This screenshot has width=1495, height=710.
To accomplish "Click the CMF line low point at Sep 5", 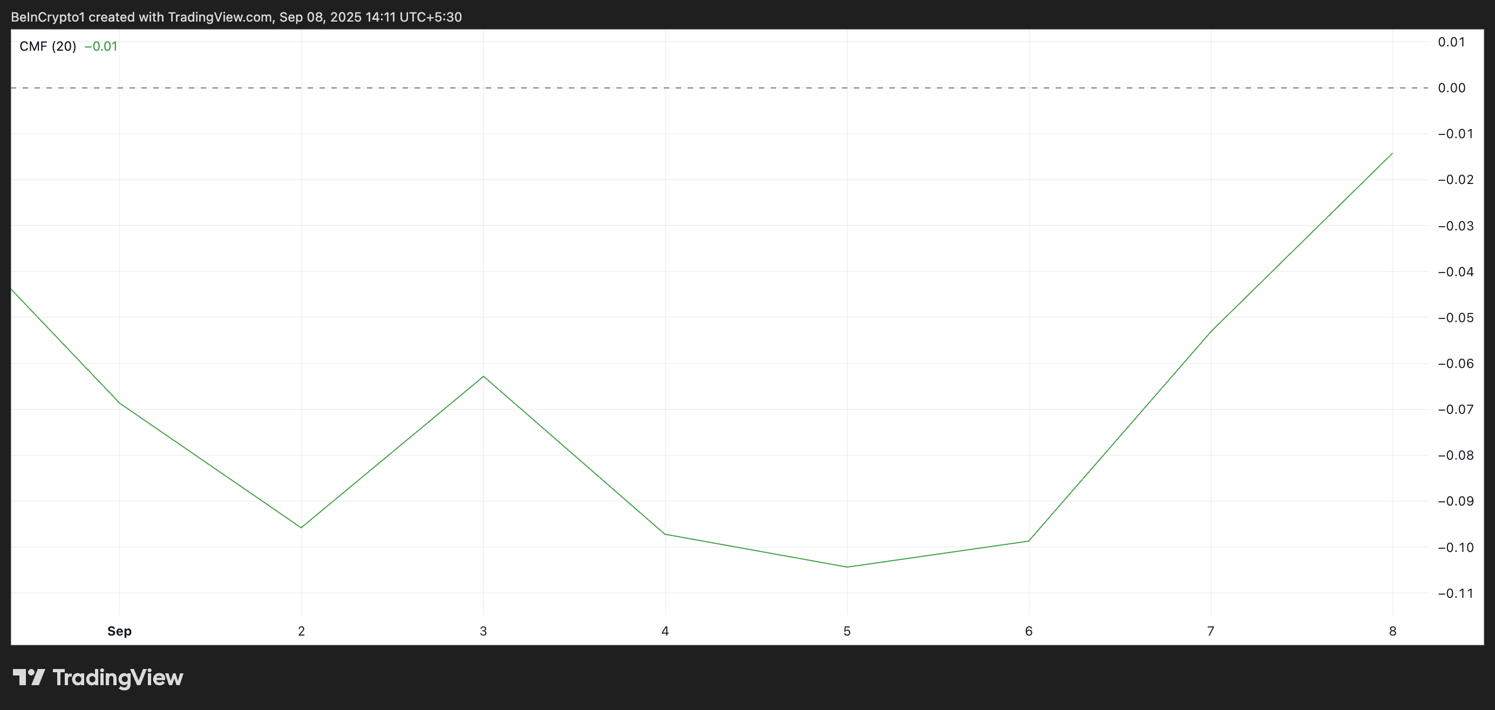I will pyautogui.click(x=847, y=566).
